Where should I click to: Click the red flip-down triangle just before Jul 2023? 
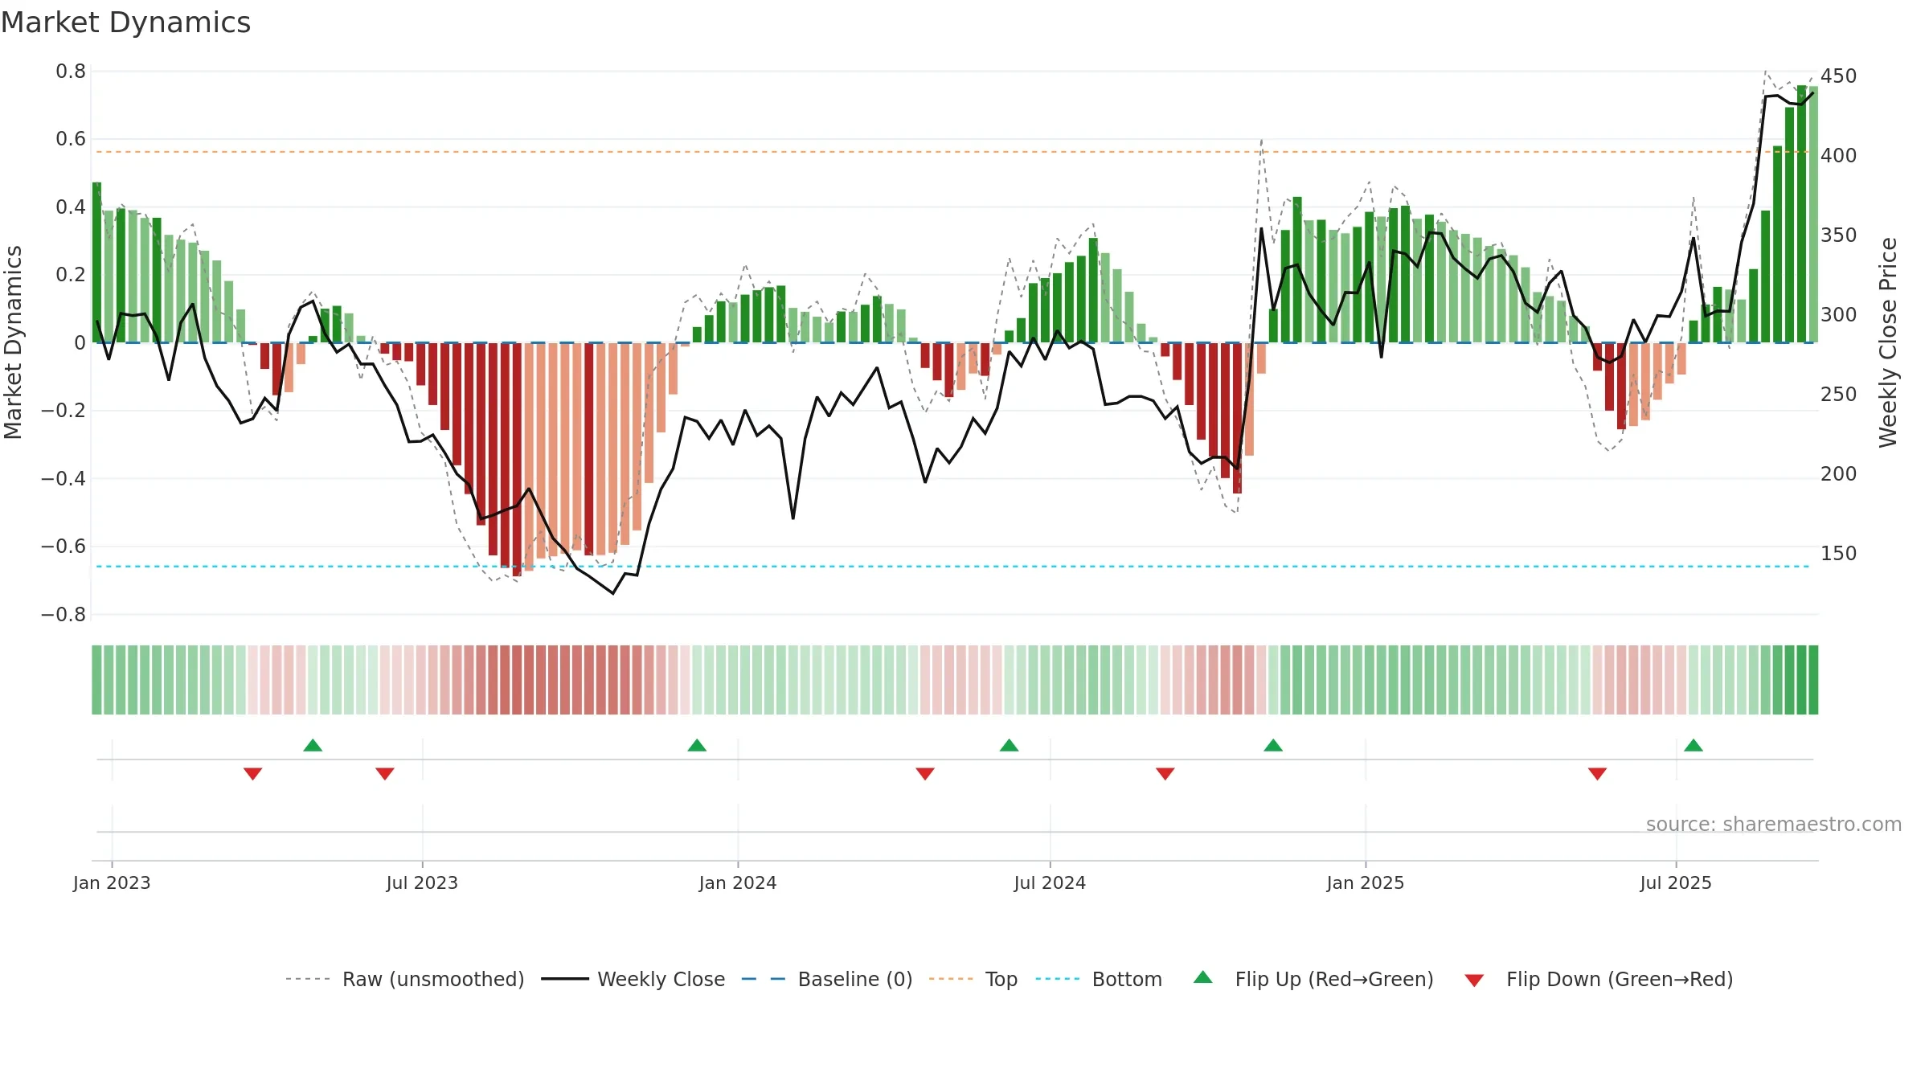(385, 773)
